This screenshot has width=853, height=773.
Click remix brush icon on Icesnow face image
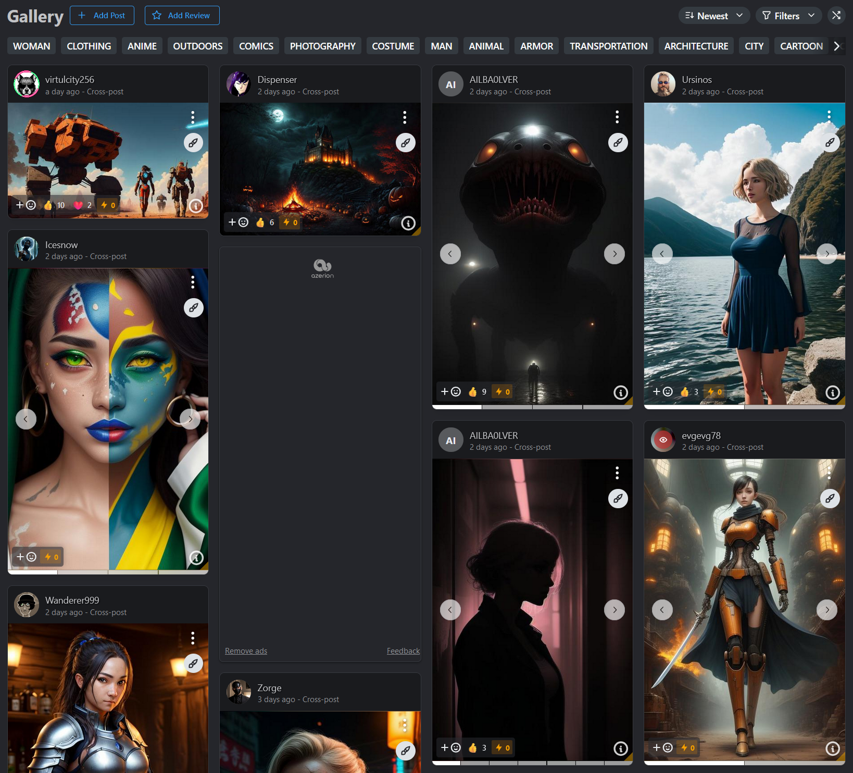point(193,308)
